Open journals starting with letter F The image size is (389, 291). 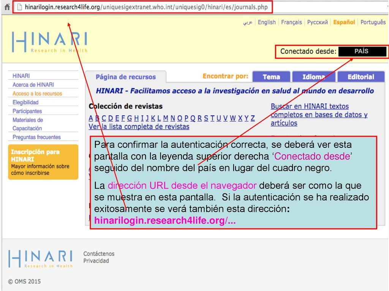[x=123, y=118]
